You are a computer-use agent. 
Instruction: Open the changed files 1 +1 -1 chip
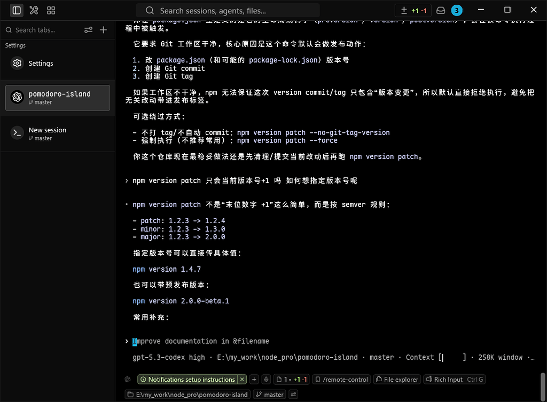(x=292, y=380)
